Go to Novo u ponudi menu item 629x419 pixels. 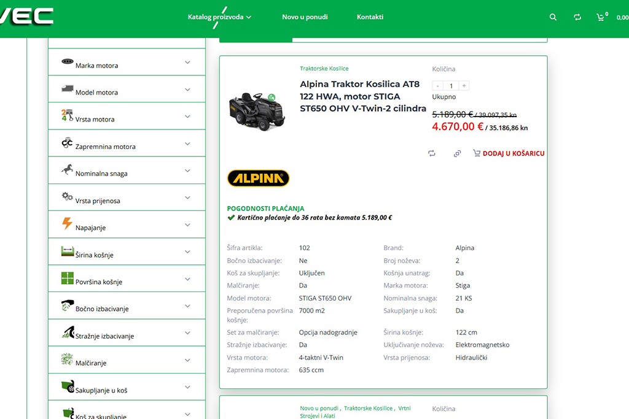click(305, 17)
